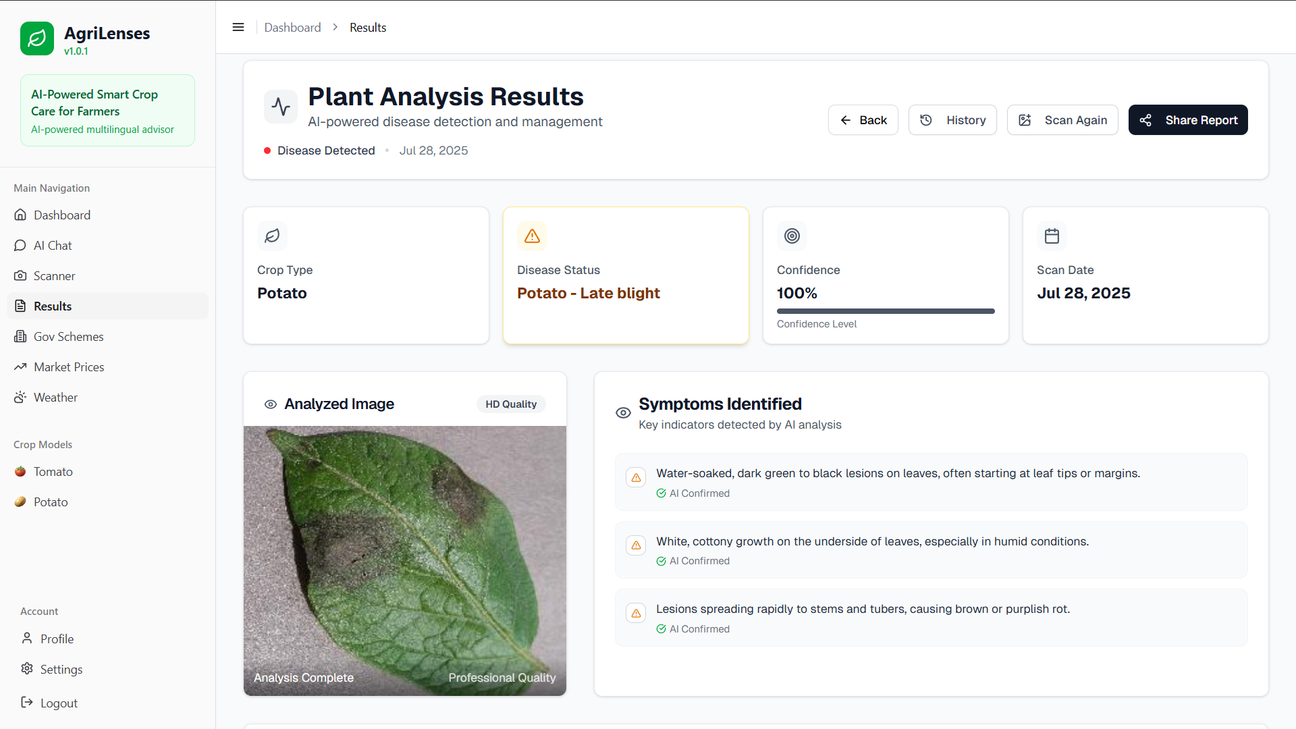
Task: Go to Scanner page
Action: pyautogui.click(x=108, y=275)
